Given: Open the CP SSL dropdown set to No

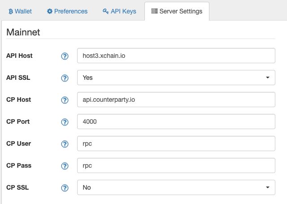Looking at the screenshot, I should pos(176,187).
